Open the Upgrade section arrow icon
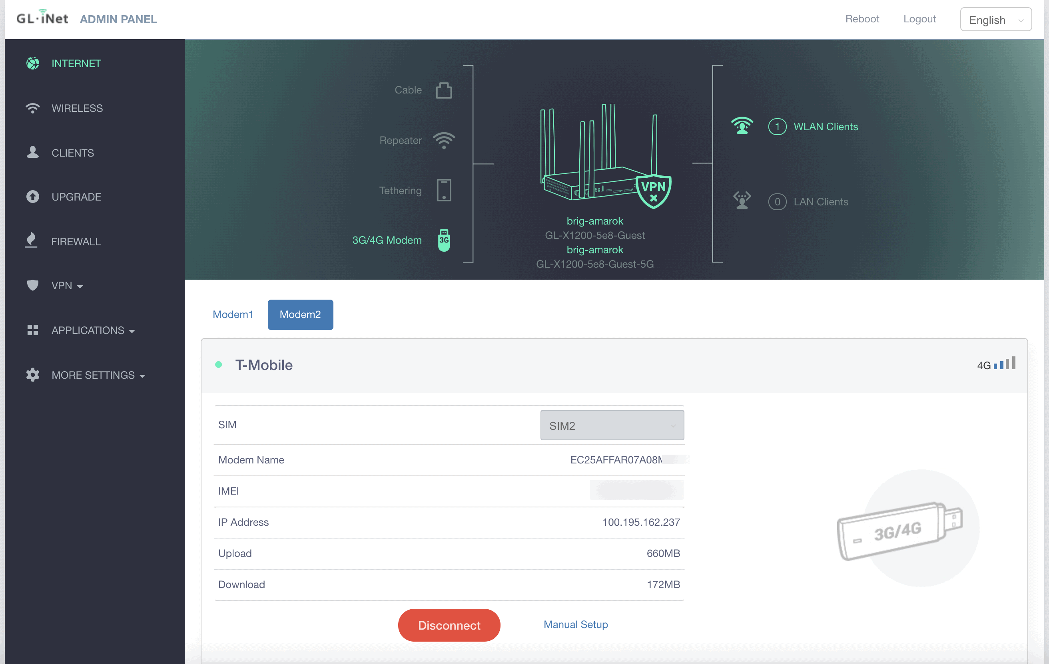1049x664 pixels. (33, 197)
